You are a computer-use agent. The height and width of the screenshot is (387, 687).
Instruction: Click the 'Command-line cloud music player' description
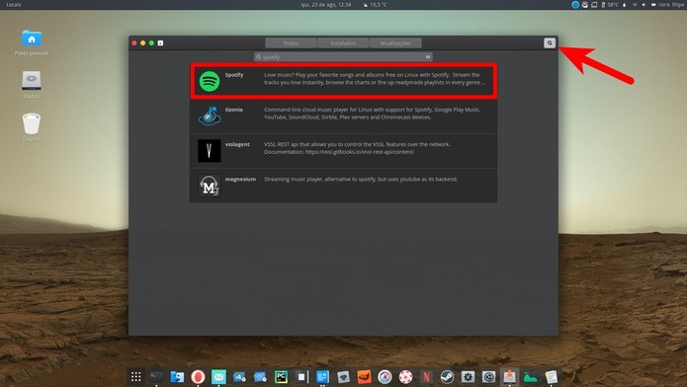372,114
